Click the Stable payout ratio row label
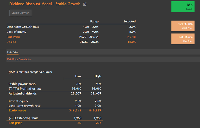Image resolution: width=200 pixels, height=128 pixels. 22,84
